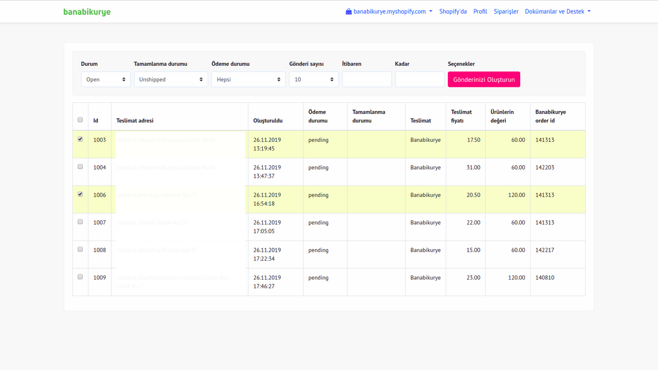Screen dimensions: 658x370
Task: Click the Kadar date input field
Action: pos(420,79)
